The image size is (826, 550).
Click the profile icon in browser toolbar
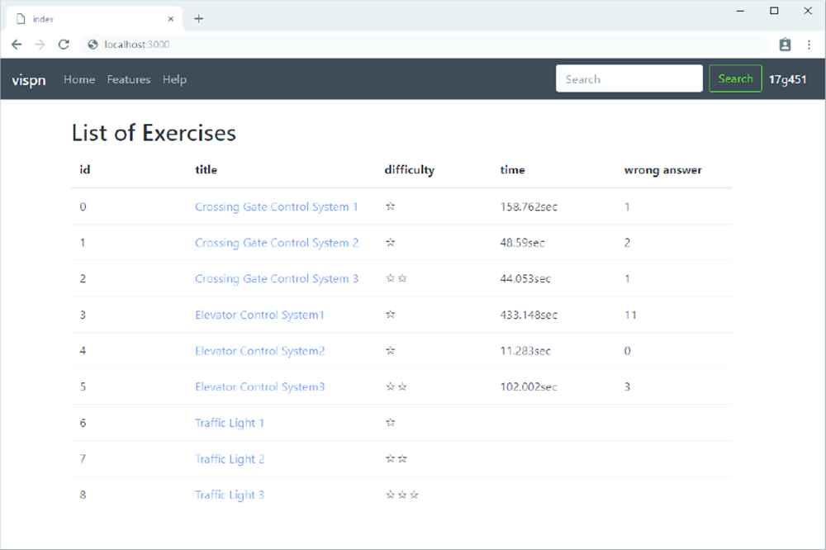[785, 45]
